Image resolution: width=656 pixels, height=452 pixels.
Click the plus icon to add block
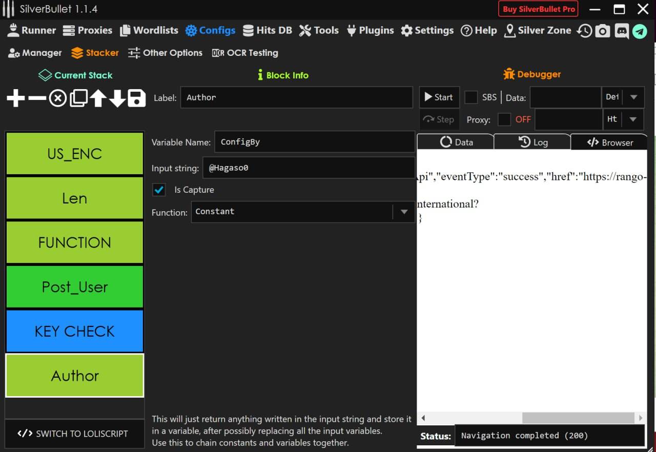(x=16, y=98)
